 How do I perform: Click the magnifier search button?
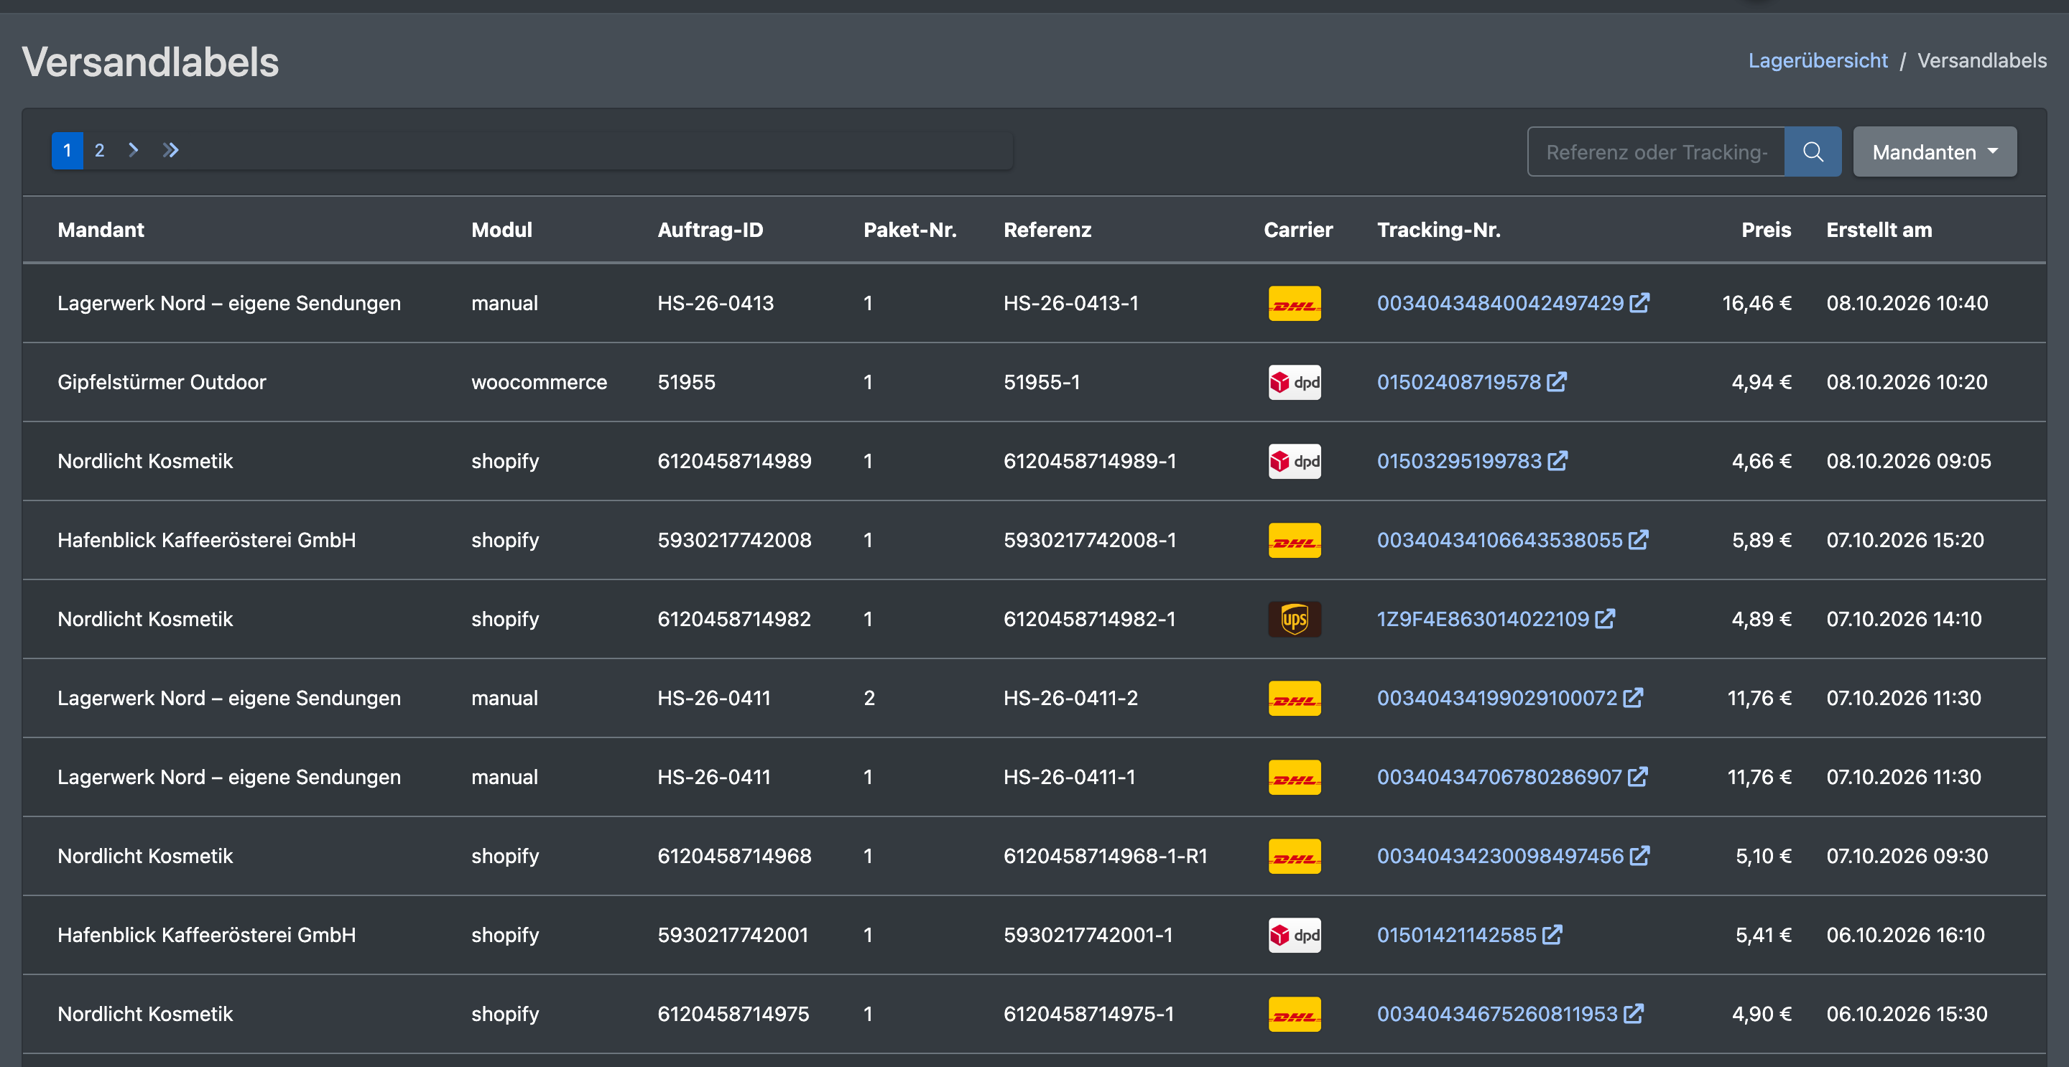pyautogui.click(x=1812, y=151)
